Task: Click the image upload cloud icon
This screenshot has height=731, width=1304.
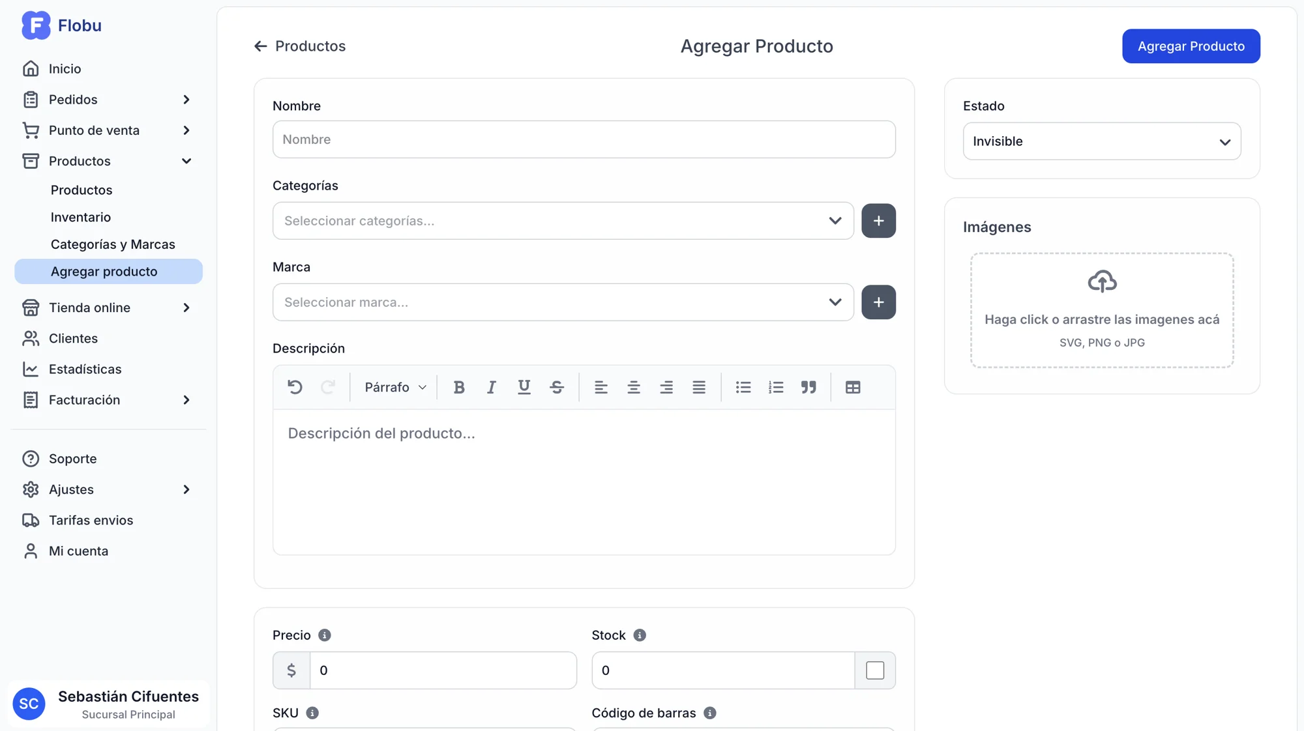Action: click(1102, 281)
